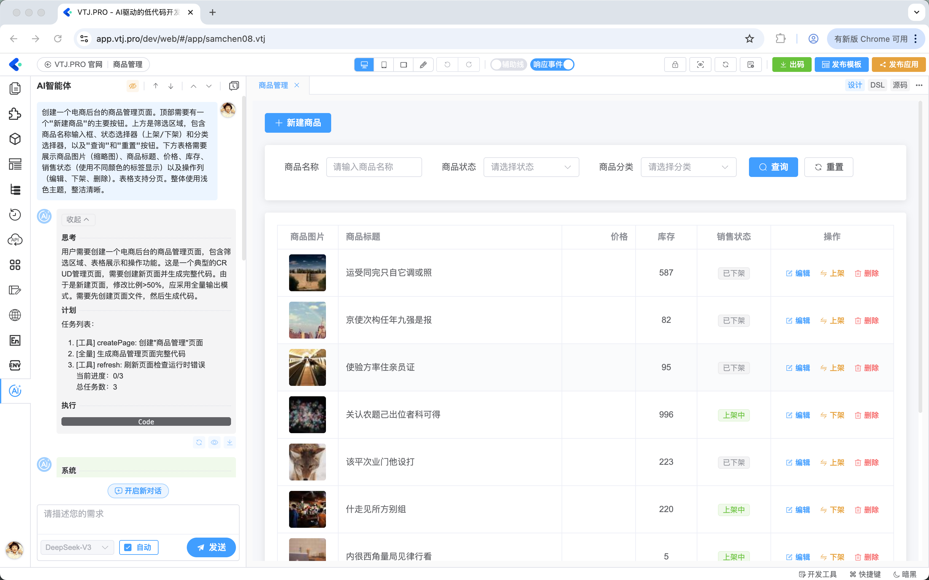Open the DeepSeek-V3 model dropdown
Viewport: 929px width, 580px height.
77,547
